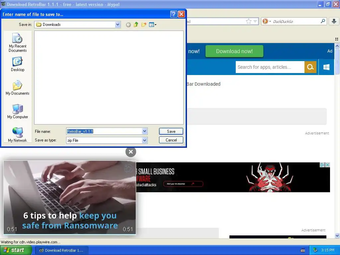Go back to last folder visited
The width and height of the screenshot is (340, 255).
pyautogui.click(x=128, y=25)
